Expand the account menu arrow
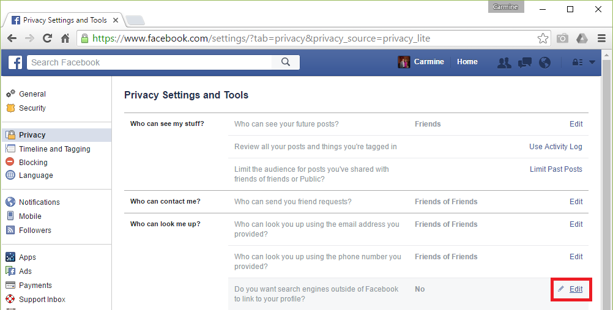The image size is (613, 310). (x=592, y=62)
